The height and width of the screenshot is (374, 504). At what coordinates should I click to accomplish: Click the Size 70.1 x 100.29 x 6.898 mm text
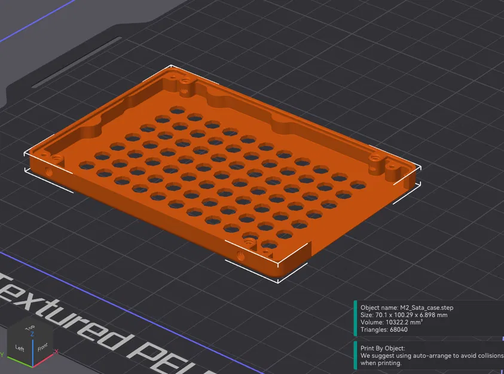[x=404, y=315]
